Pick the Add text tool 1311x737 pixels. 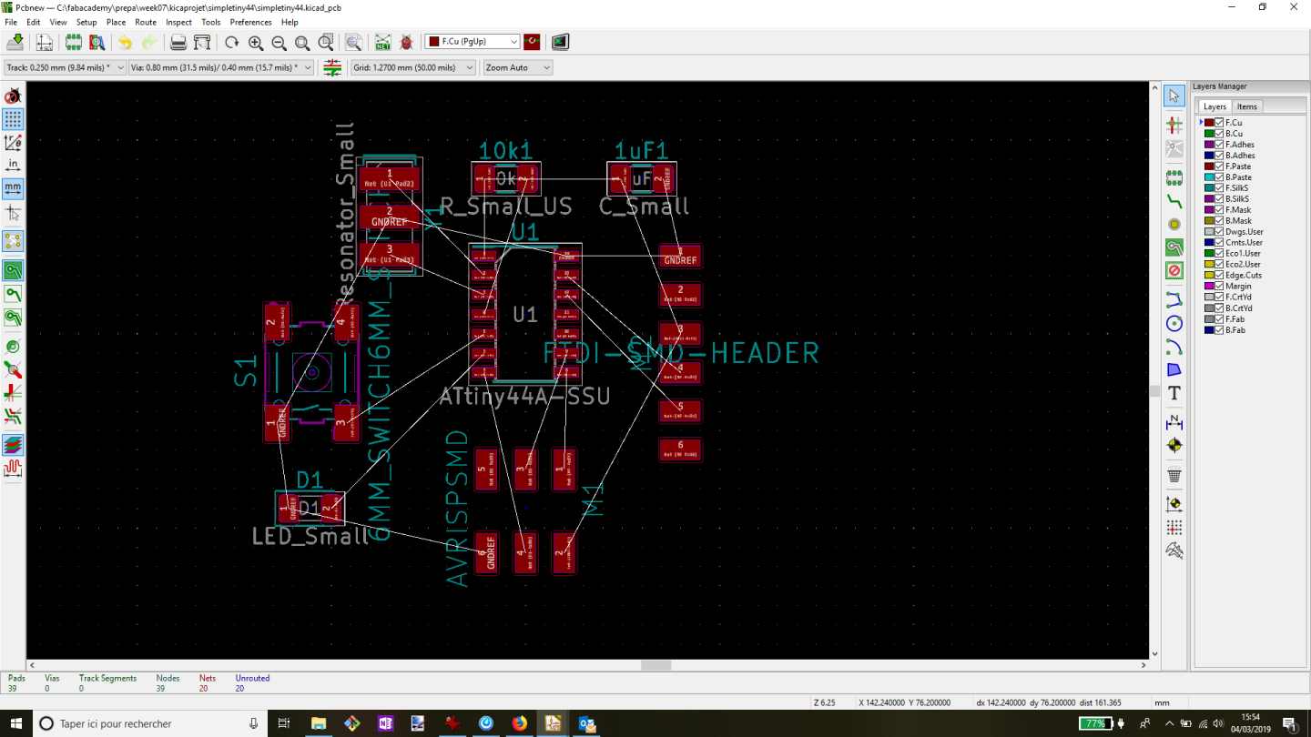1174,393
